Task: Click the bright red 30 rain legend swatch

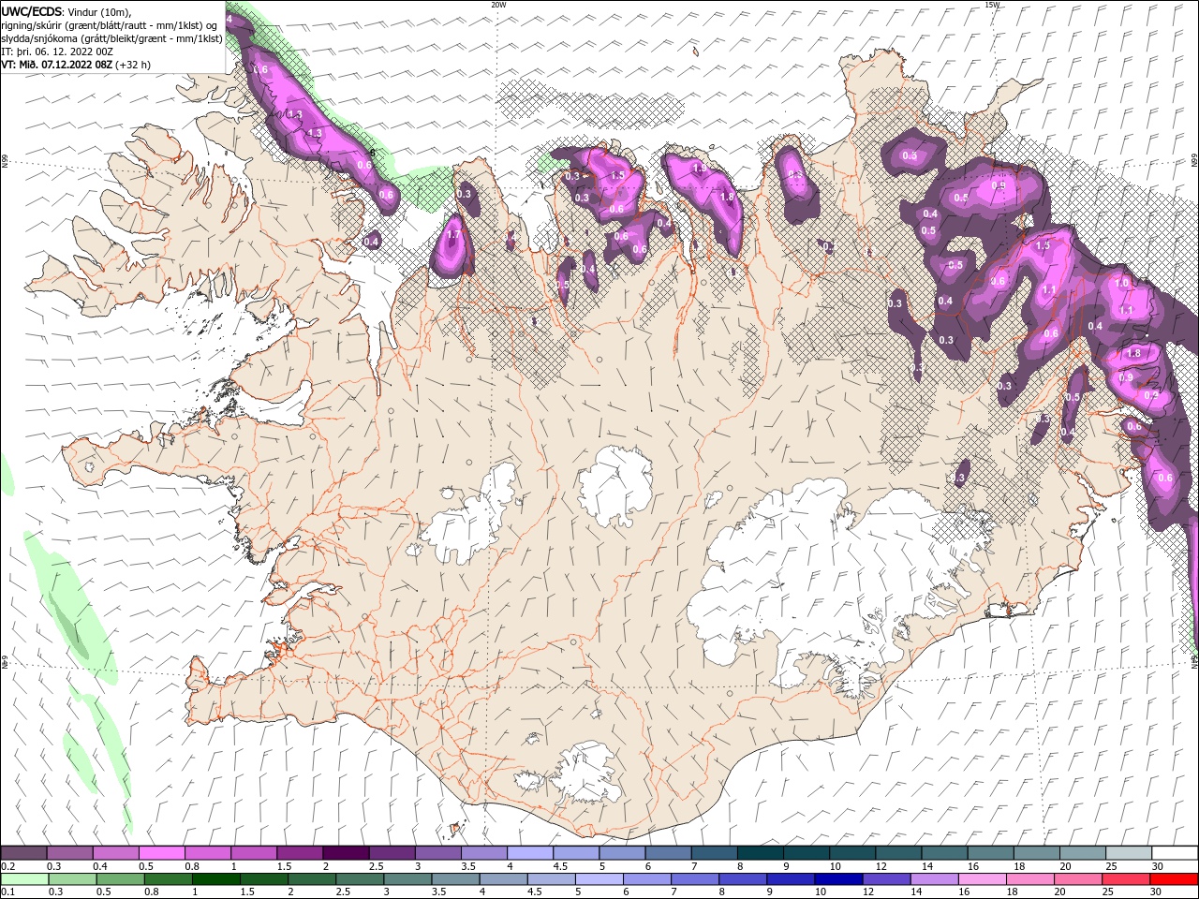Action: click(1173, 878)
